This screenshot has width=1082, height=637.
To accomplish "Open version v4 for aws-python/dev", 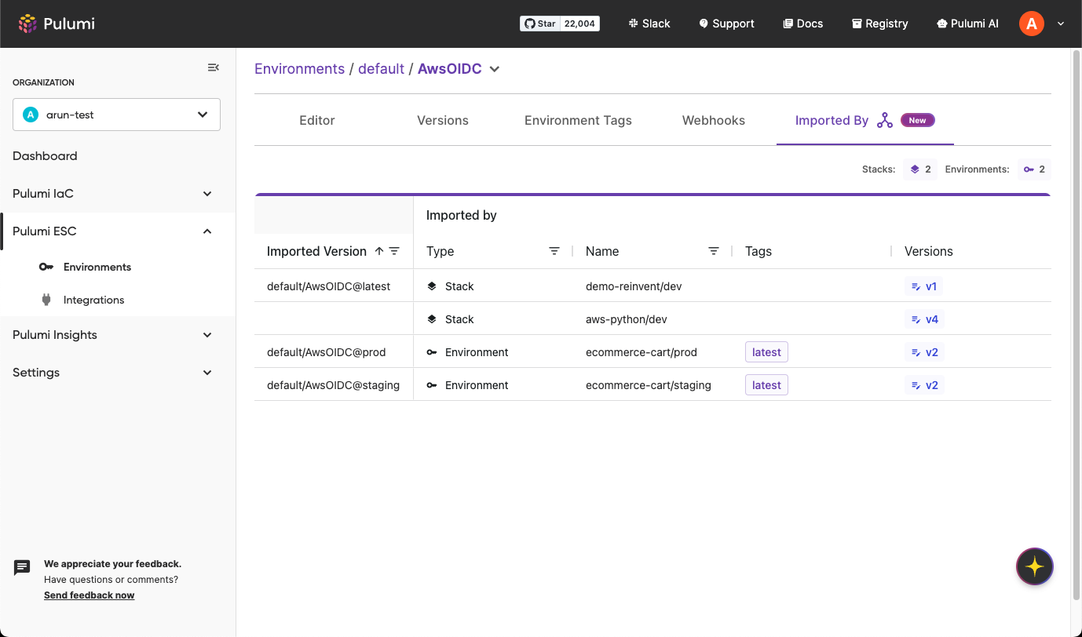I will (x=924, y=319).
